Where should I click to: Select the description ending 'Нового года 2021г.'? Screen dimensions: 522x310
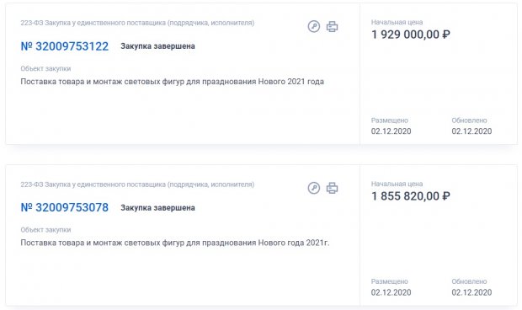[x=175, y=243]
